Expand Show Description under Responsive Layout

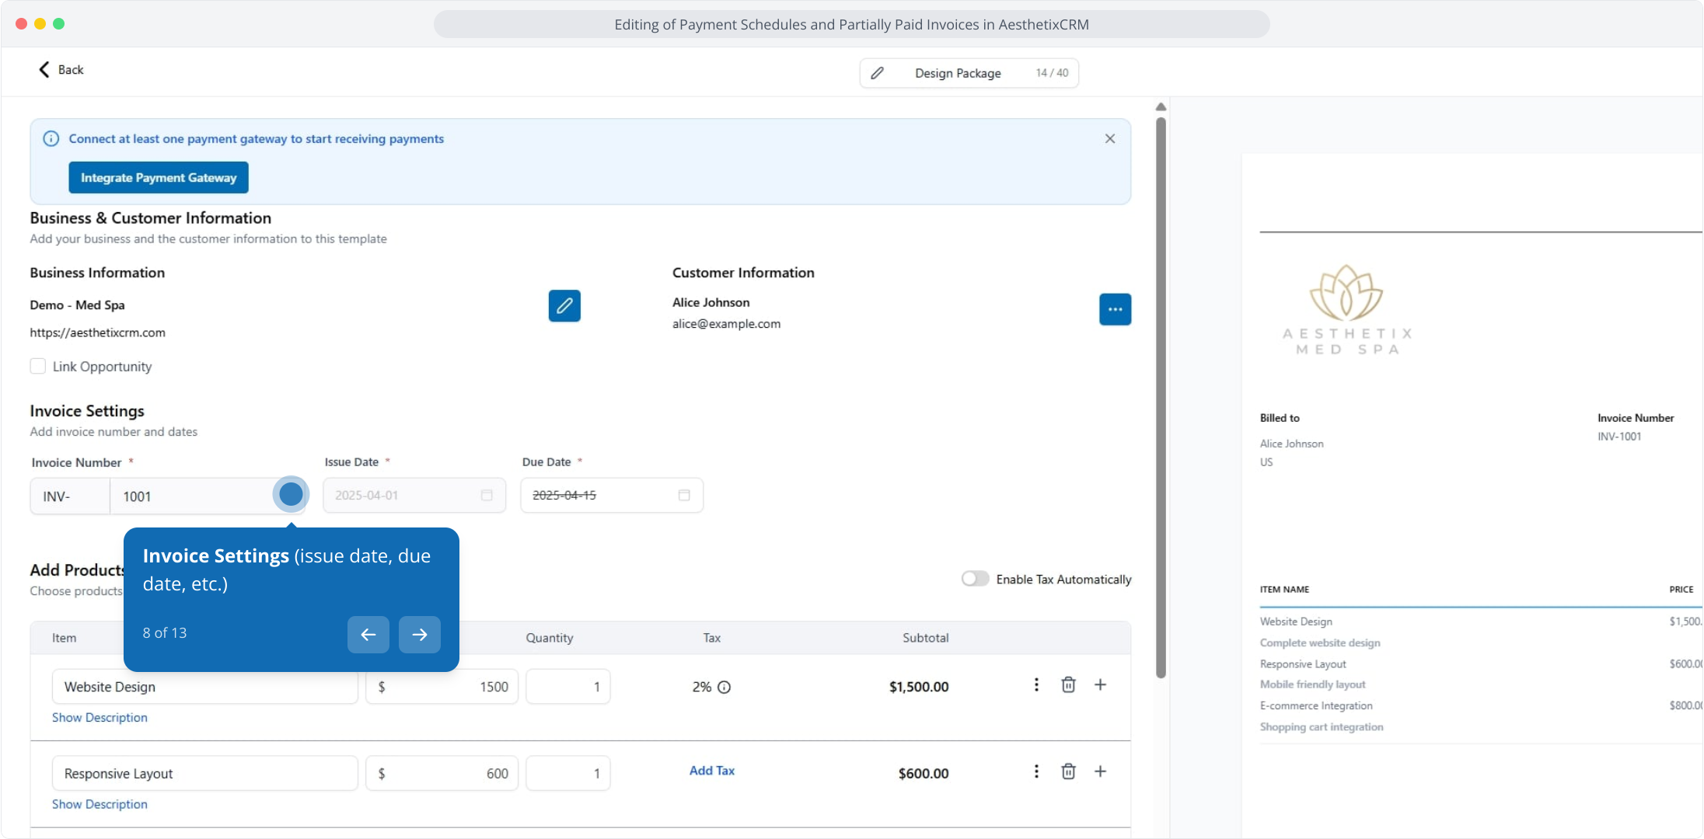(x=100, y=804)
